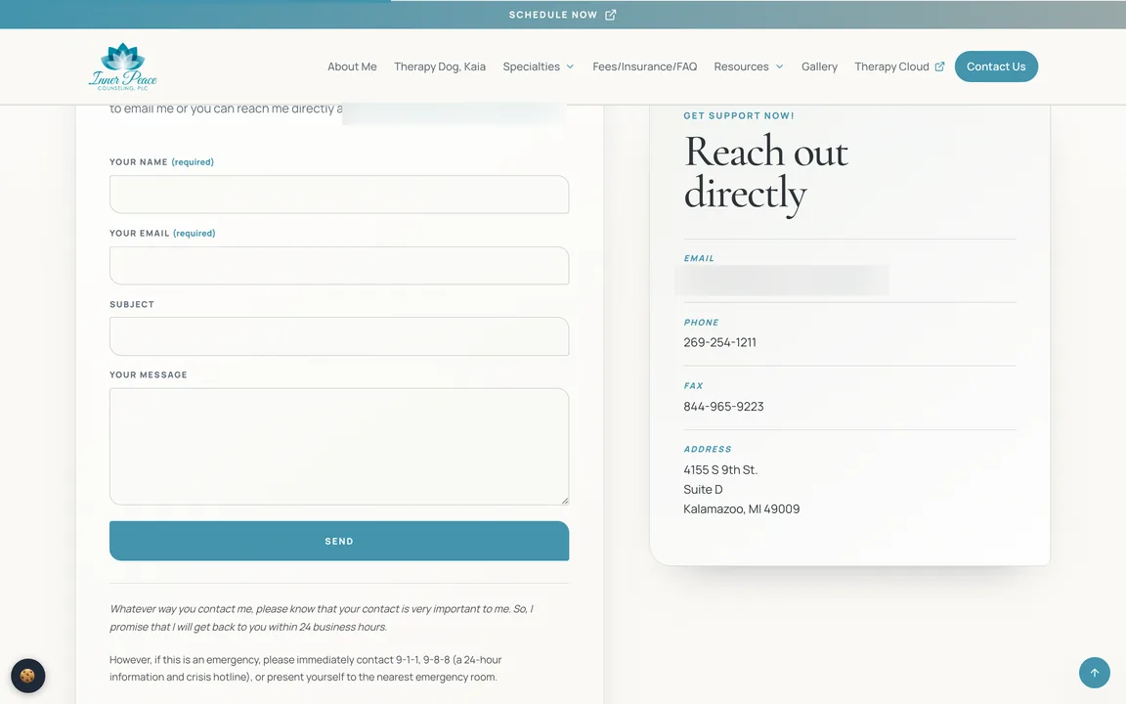The image size is (1126, 704).
Task: Click the phone number 269-254-1211
Action: 719,342
